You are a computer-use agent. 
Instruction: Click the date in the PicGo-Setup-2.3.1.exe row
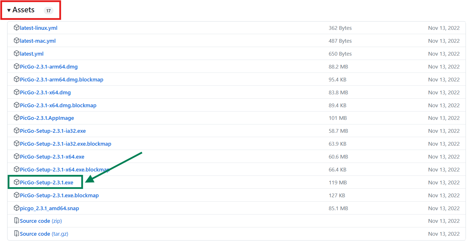pos(444,182)
